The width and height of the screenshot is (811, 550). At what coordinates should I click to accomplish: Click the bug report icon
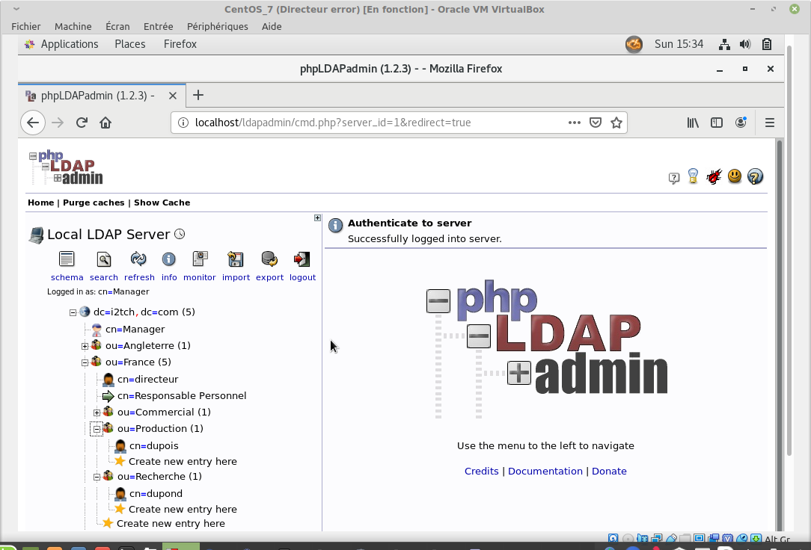(x=714, y=177)
